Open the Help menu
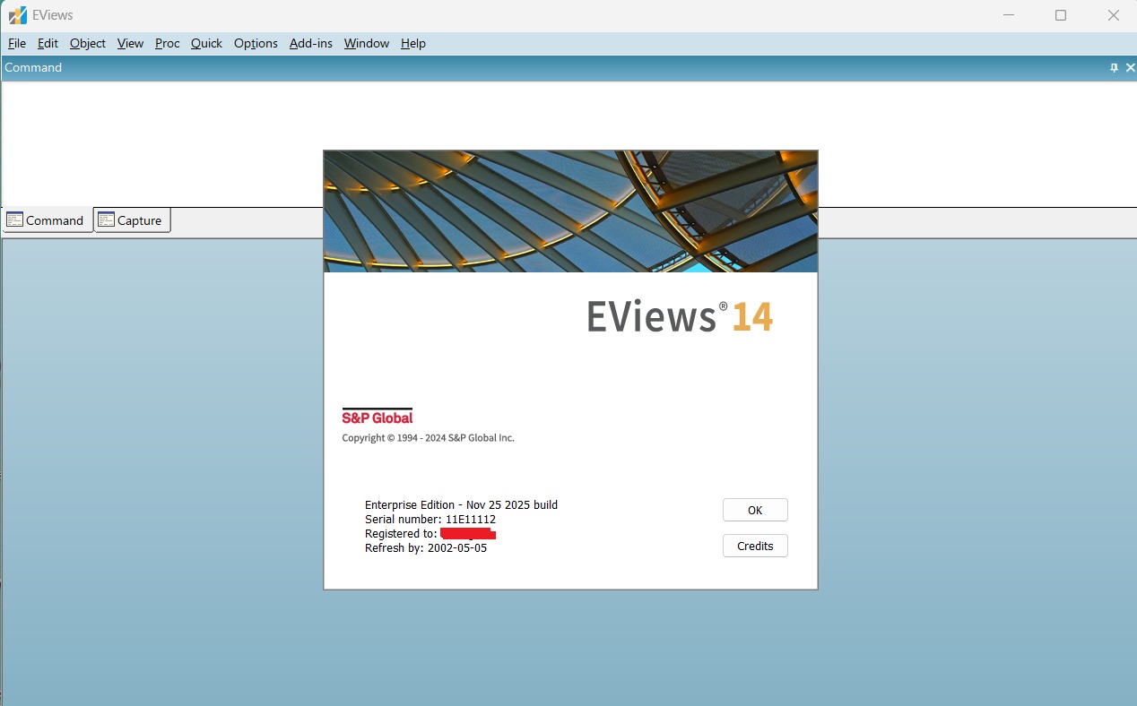The width and height of the screenshot is (1137, 706). click(413, 43)
